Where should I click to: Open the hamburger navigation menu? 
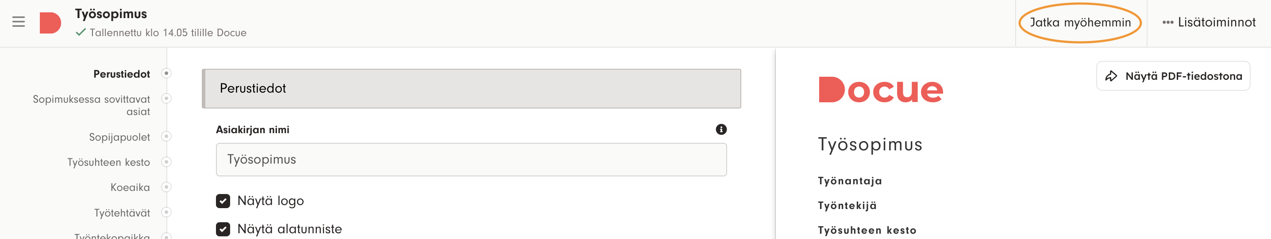(x=18, y=22)
